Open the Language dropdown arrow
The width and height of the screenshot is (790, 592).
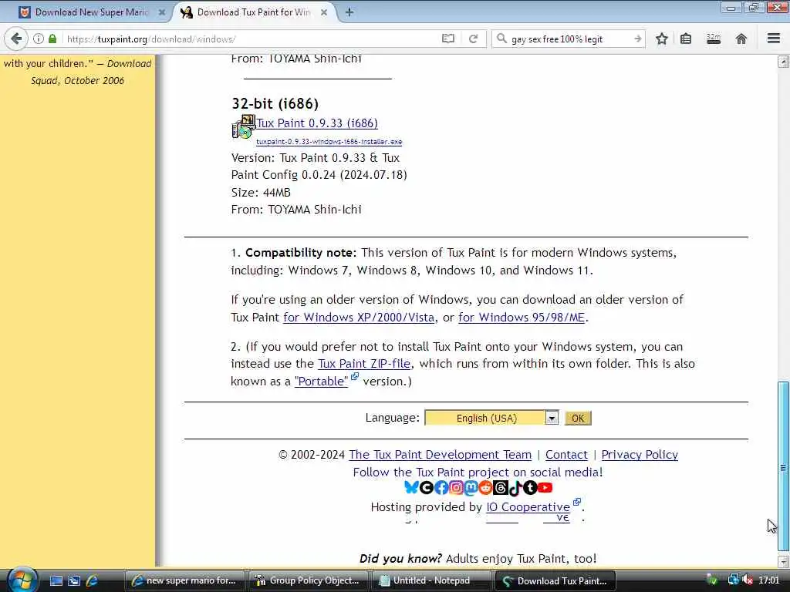[x=552, y=418]
